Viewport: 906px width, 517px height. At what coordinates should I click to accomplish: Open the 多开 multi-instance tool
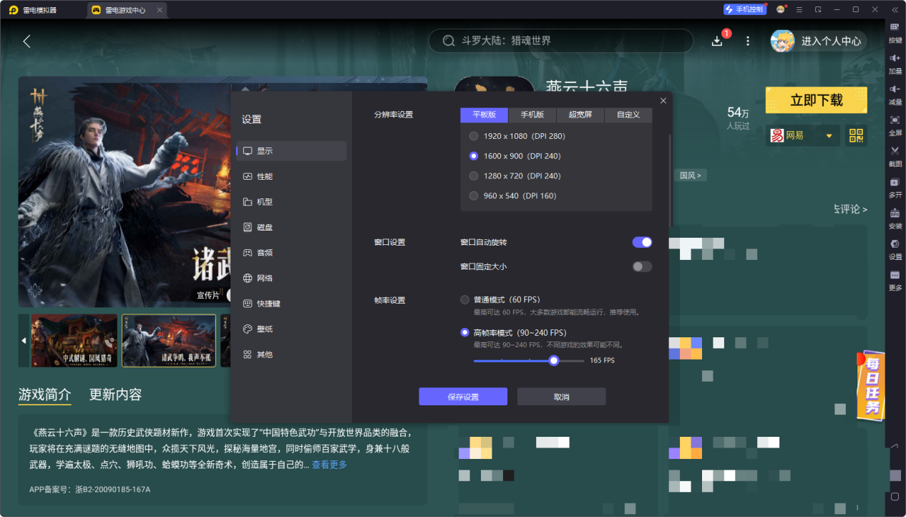tap(895, 187)
